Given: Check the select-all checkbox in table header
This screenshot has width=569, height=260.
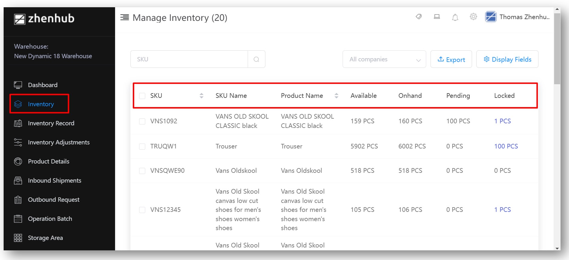Looking at the screenshot, I should pyautogui.click(x=142, y=96).
